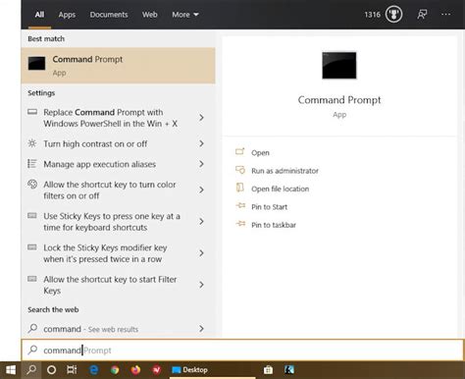
Task: Open Allow shortcut key to start Filter Keys
Action: (x=110, y=285)
